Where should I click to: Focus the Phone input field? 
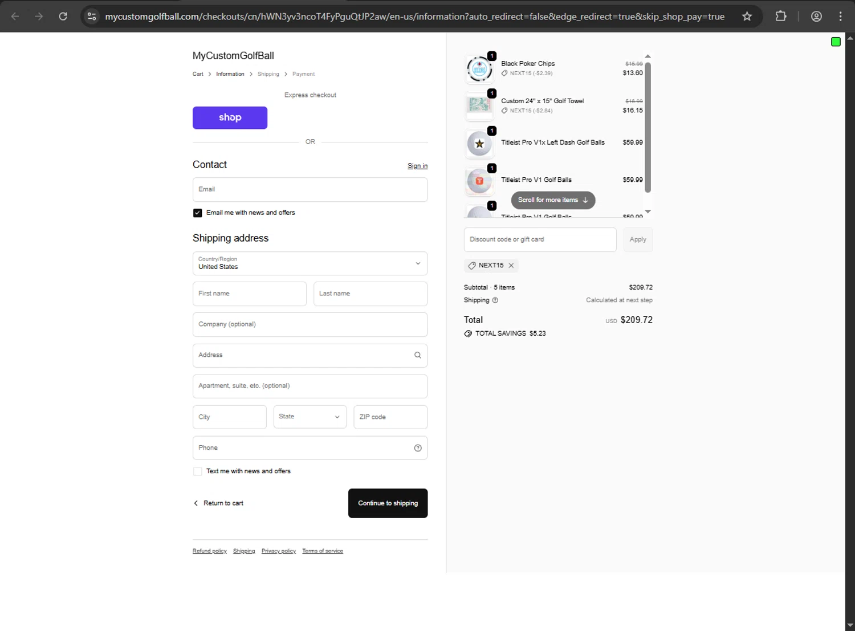310,448
